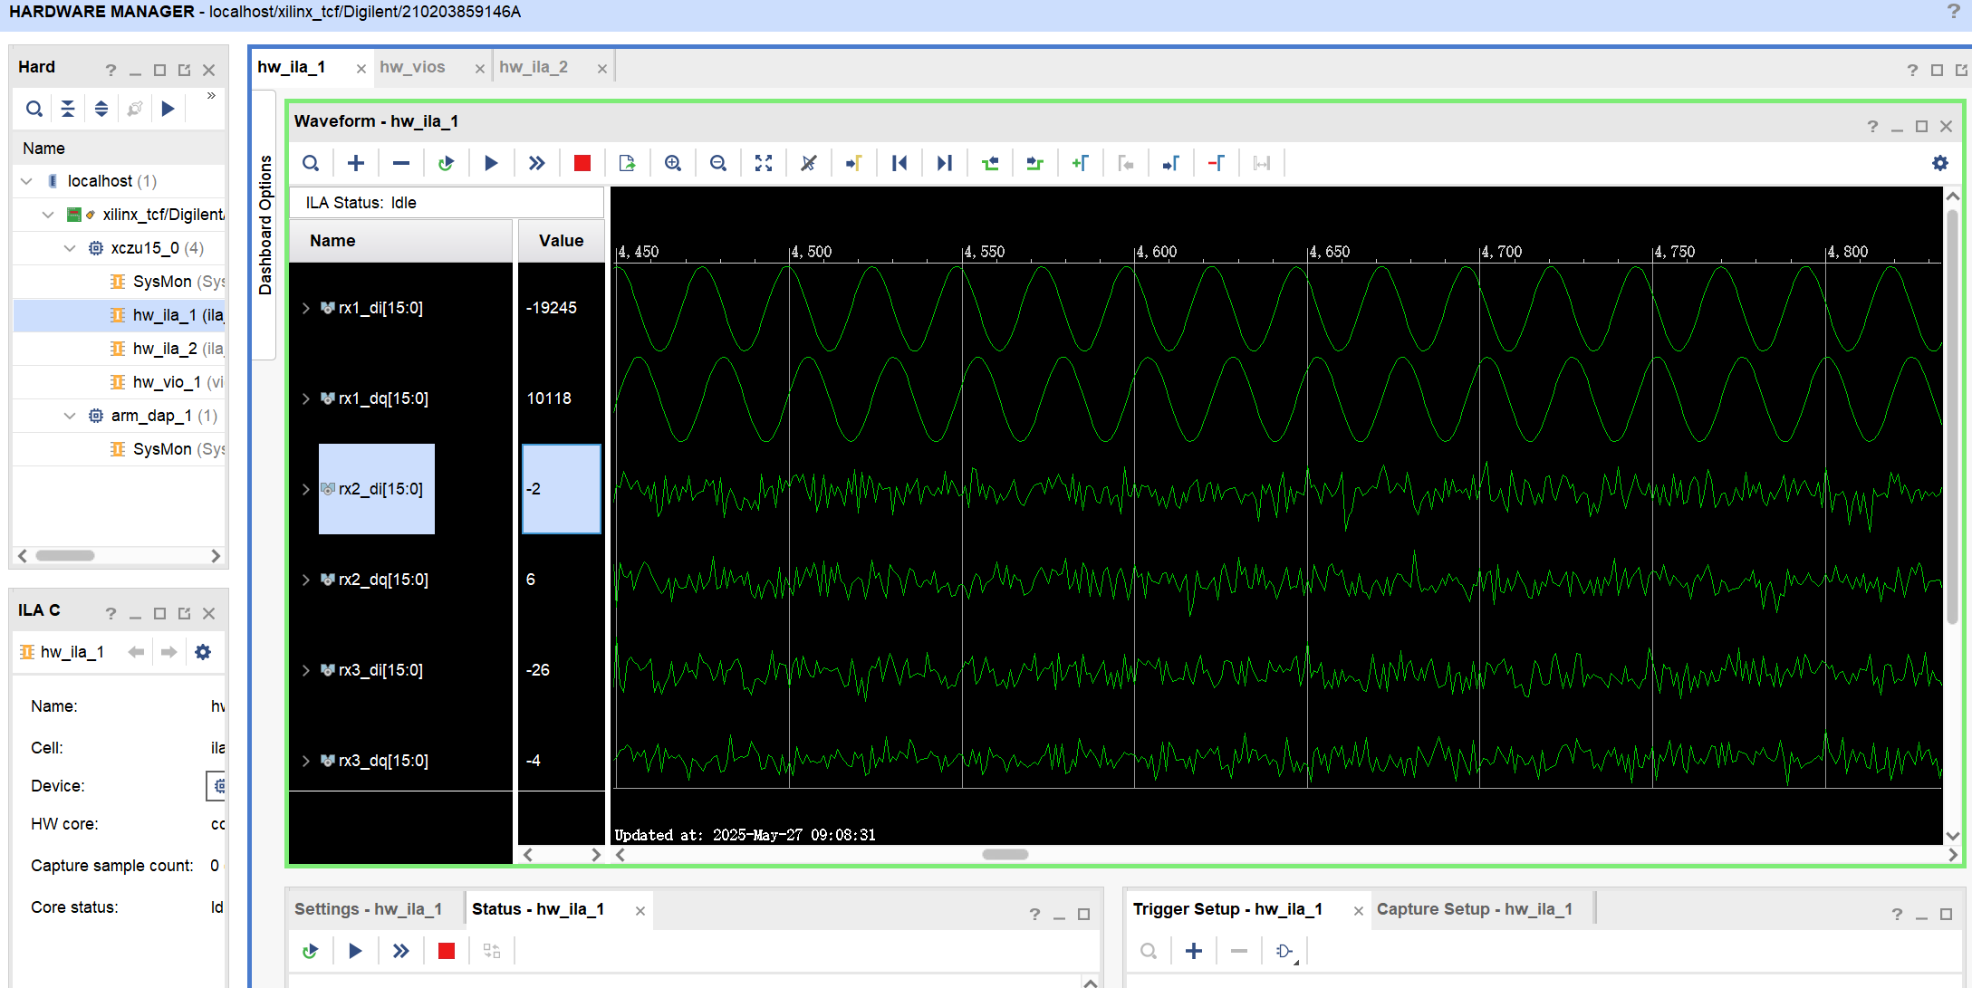Toggle auto re-trigger in the Status panel

(310, 951)
